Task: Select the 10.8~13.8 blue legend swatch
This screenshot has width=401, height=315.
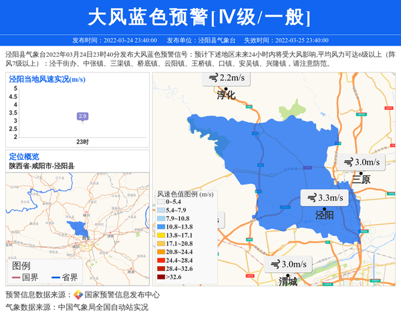Action: pos(161,227)
